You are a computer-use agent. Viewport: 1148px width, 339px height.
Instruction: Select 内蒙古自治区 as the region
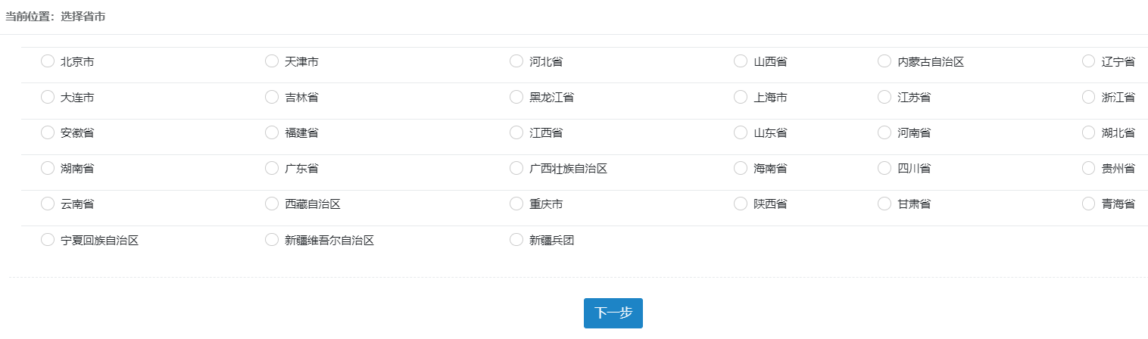point(884,61)
